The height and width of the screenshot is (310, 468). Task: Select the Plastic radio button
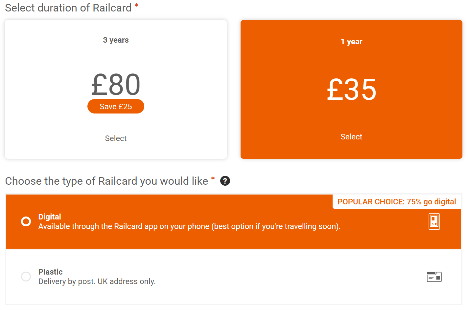[26, 277]
